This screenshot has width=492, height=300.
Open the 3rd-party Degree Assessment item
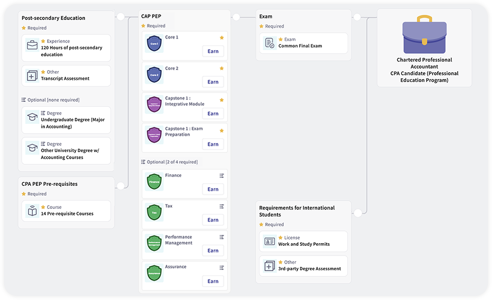pos(304,266)
